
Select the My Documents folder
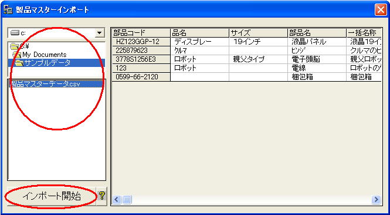pos(44,55)
